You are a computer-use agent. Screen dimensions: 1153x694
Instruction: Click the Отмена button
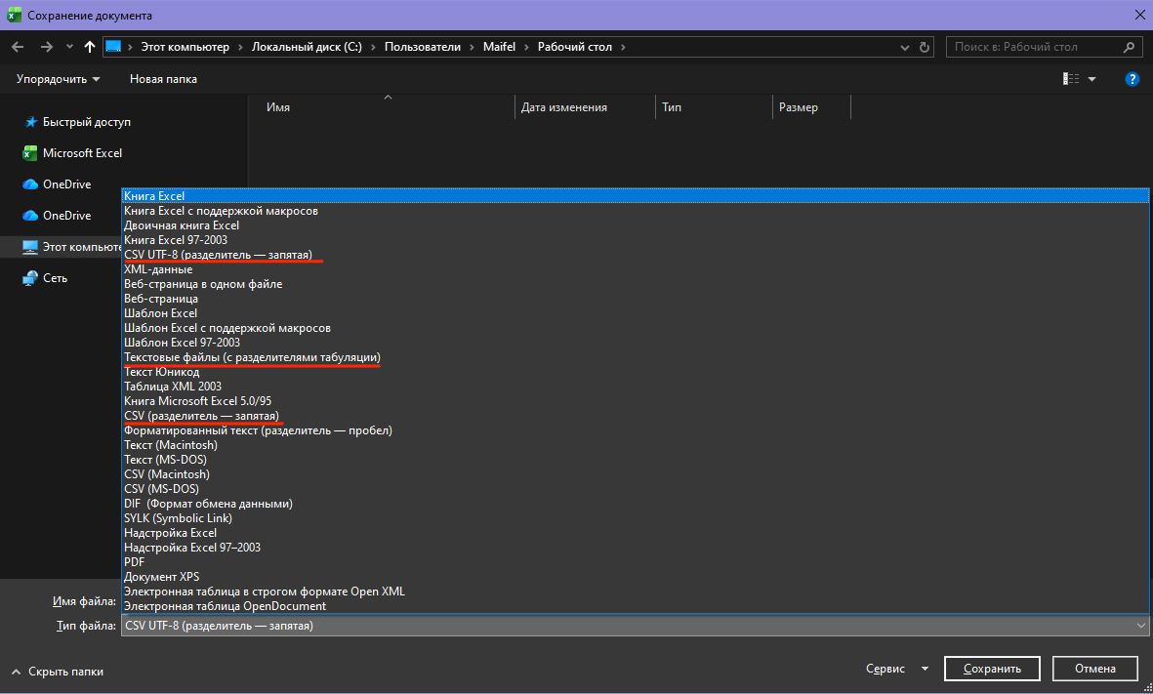1094,669
